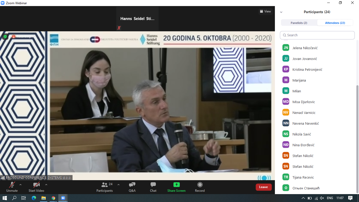This screenshot has width=359, height=202.
Task: Click the muted volume icon in system tray
Action: pos(322,198)
